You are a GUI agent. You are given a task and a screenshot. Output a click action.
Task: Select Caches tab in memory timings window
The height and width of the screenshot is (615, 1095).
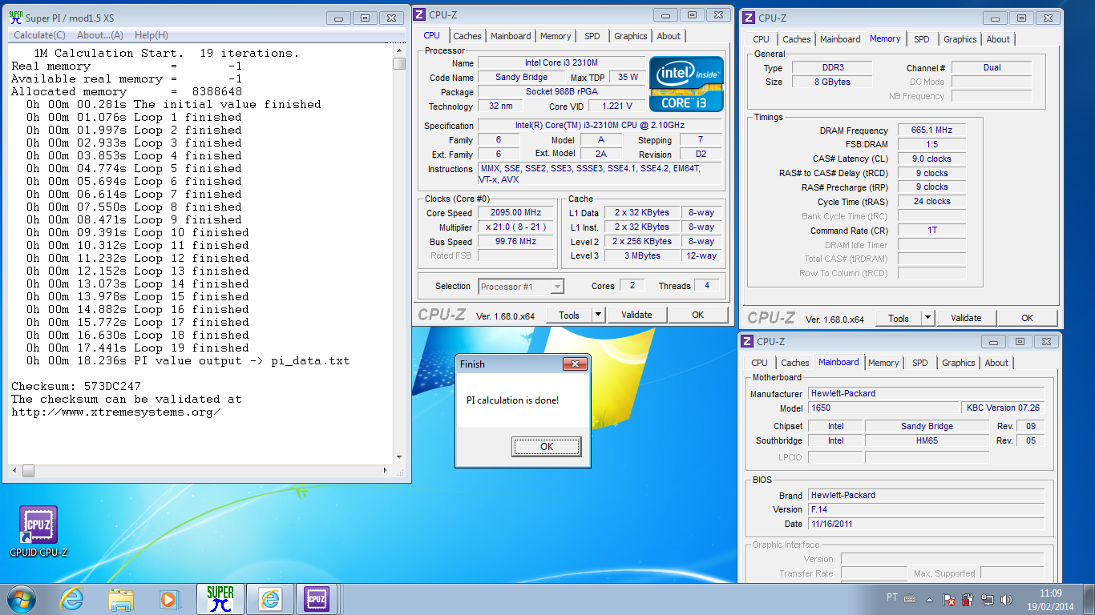[x=797, y=39]
